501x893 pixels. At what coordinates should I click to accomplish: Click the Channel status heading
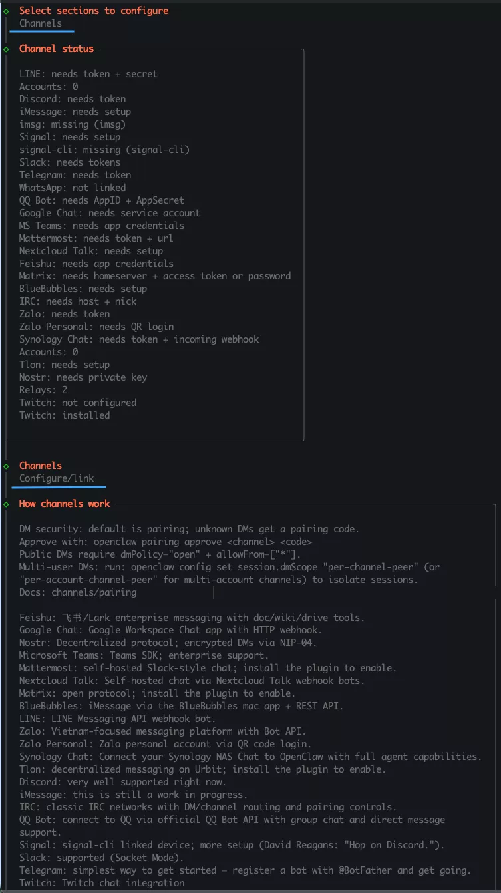[x=57, y=49]
